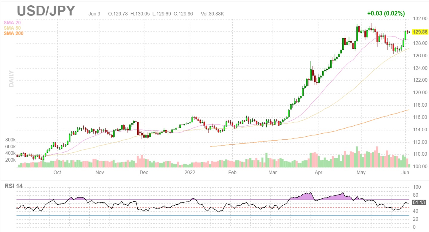Click the Dec month label
429x232 pixels.
pos(144,172)
